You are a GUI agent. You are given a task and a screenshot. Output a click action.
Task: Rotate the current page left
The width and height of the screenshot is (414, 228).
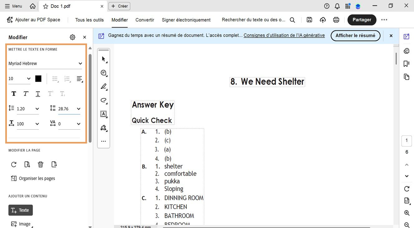pos(13,164)
